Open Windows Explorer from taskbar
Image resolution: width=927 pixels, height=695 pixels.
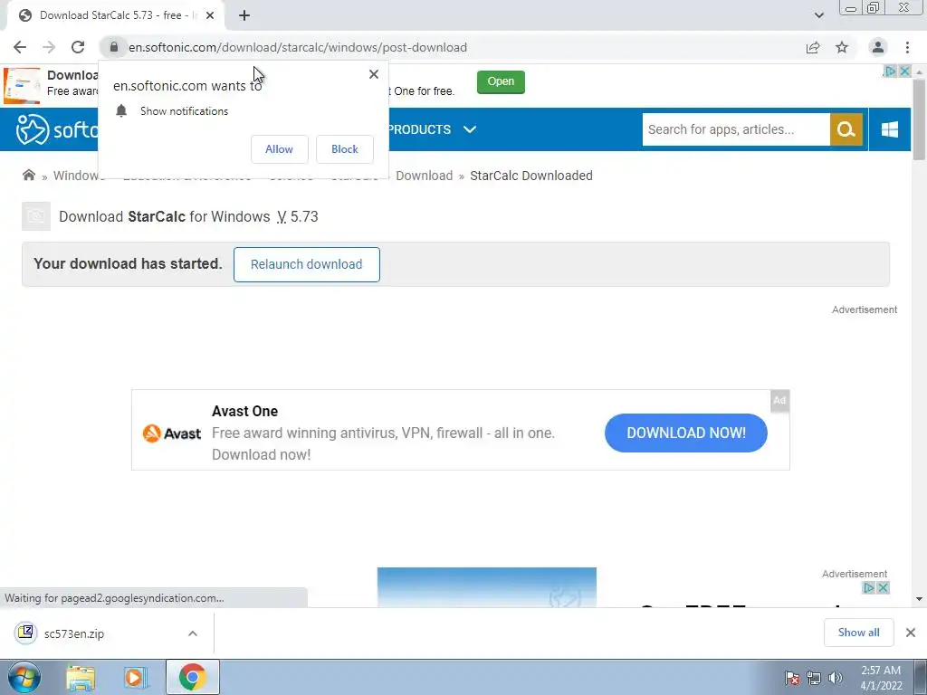(x=81, y=677)
